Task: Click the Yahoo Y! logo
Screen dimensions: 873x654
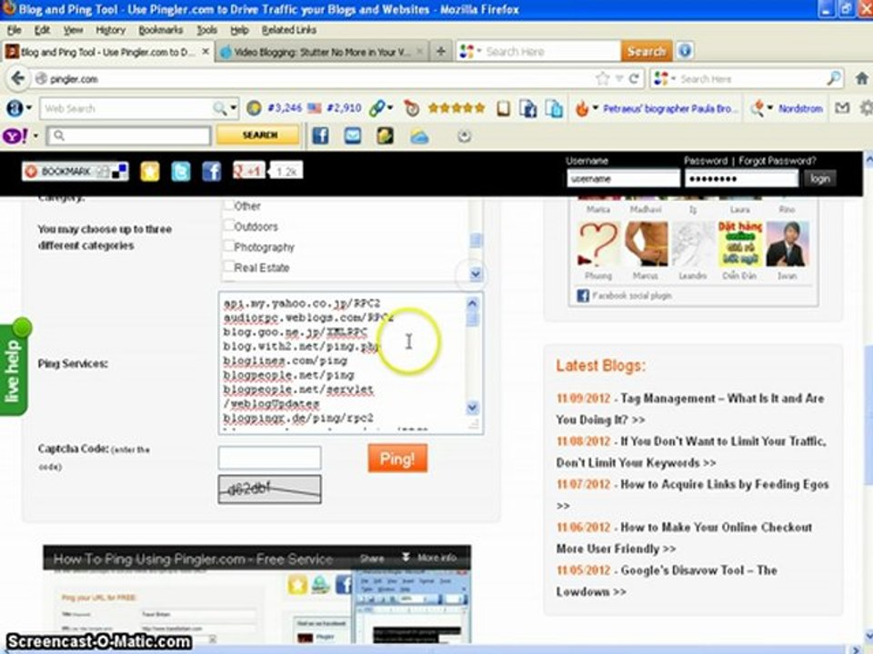Action: click(x=15, y=135)
